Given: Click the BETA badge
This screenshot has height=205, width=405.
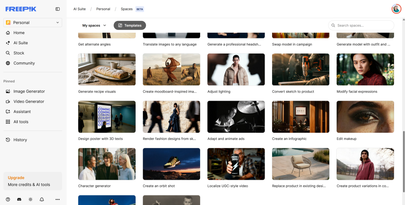Looking at the screenshot, I should [x=140, y=9].
